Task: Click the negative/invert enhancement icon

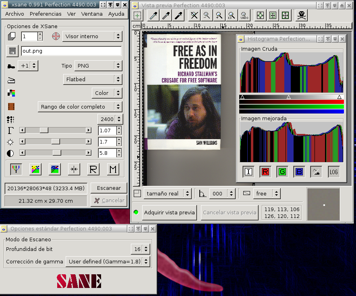Action: click(x=35, y=169)
